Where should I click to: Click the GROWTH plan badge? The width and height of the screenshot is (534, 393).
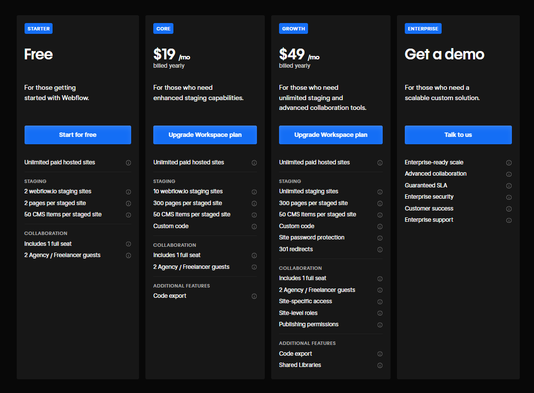tap(293, 29)
